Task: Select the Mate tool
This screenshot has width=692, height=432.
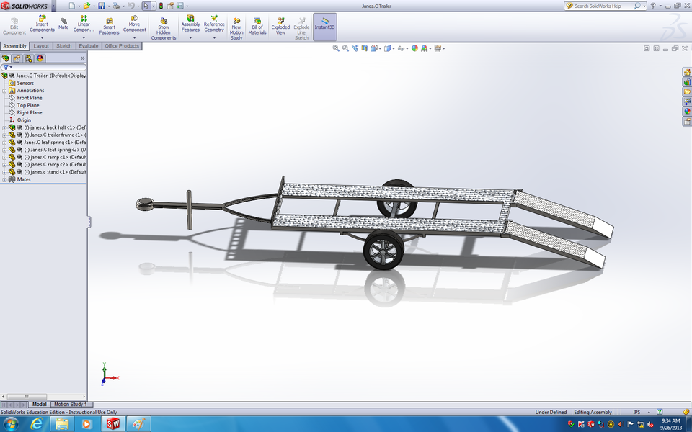Action: tap(63, 24)
